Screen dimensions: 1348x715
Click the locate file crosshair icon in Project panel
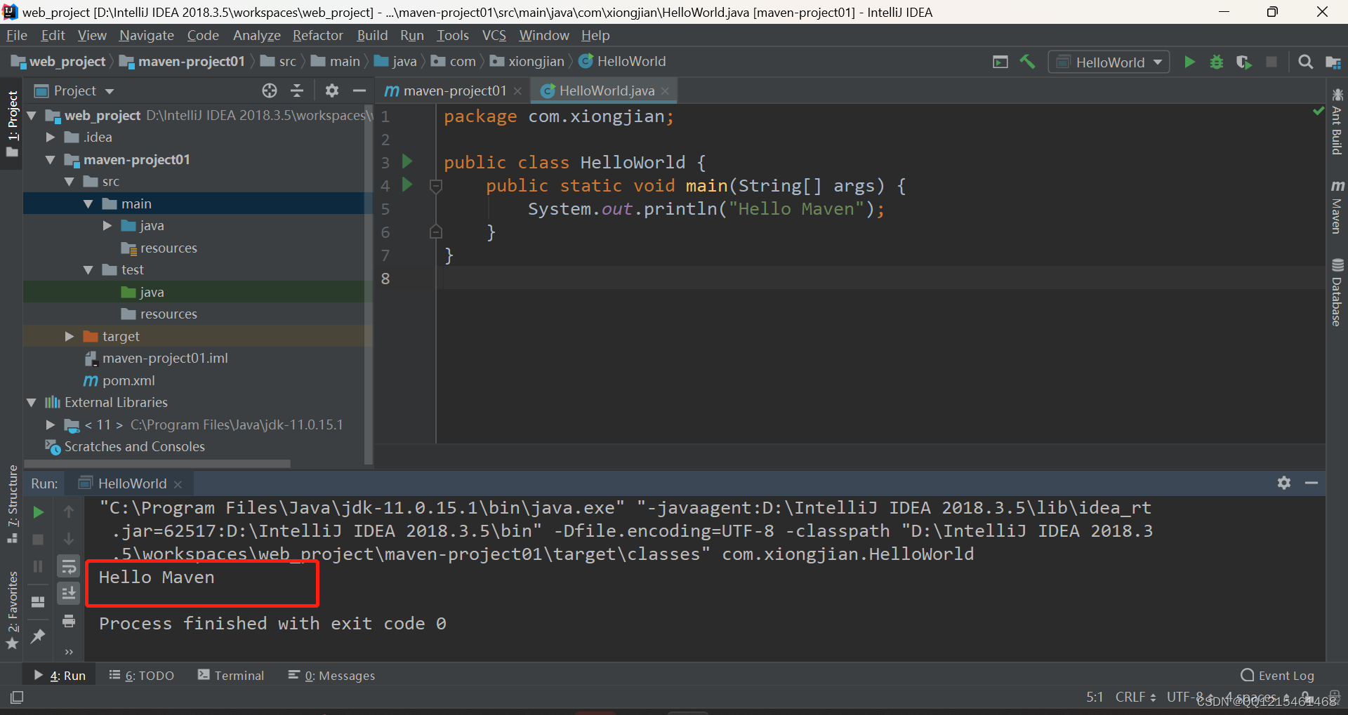(270, 91)
